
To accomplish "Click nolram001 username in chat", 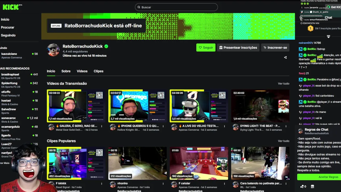I will pos(306,43).
